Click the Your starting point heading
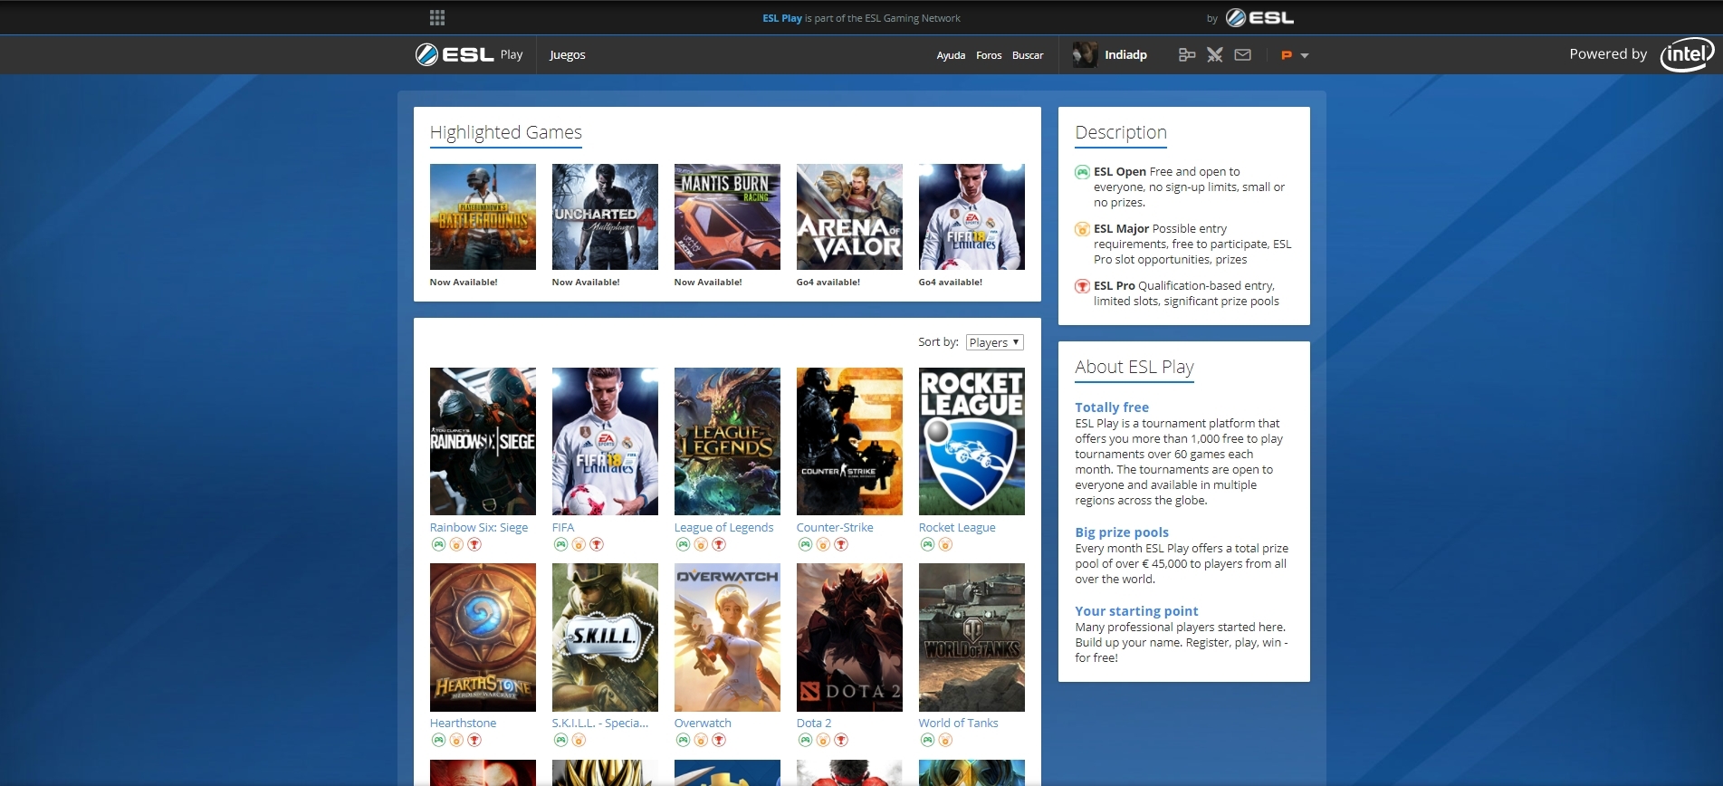The image size is (1723, 786). [1136, 611]
